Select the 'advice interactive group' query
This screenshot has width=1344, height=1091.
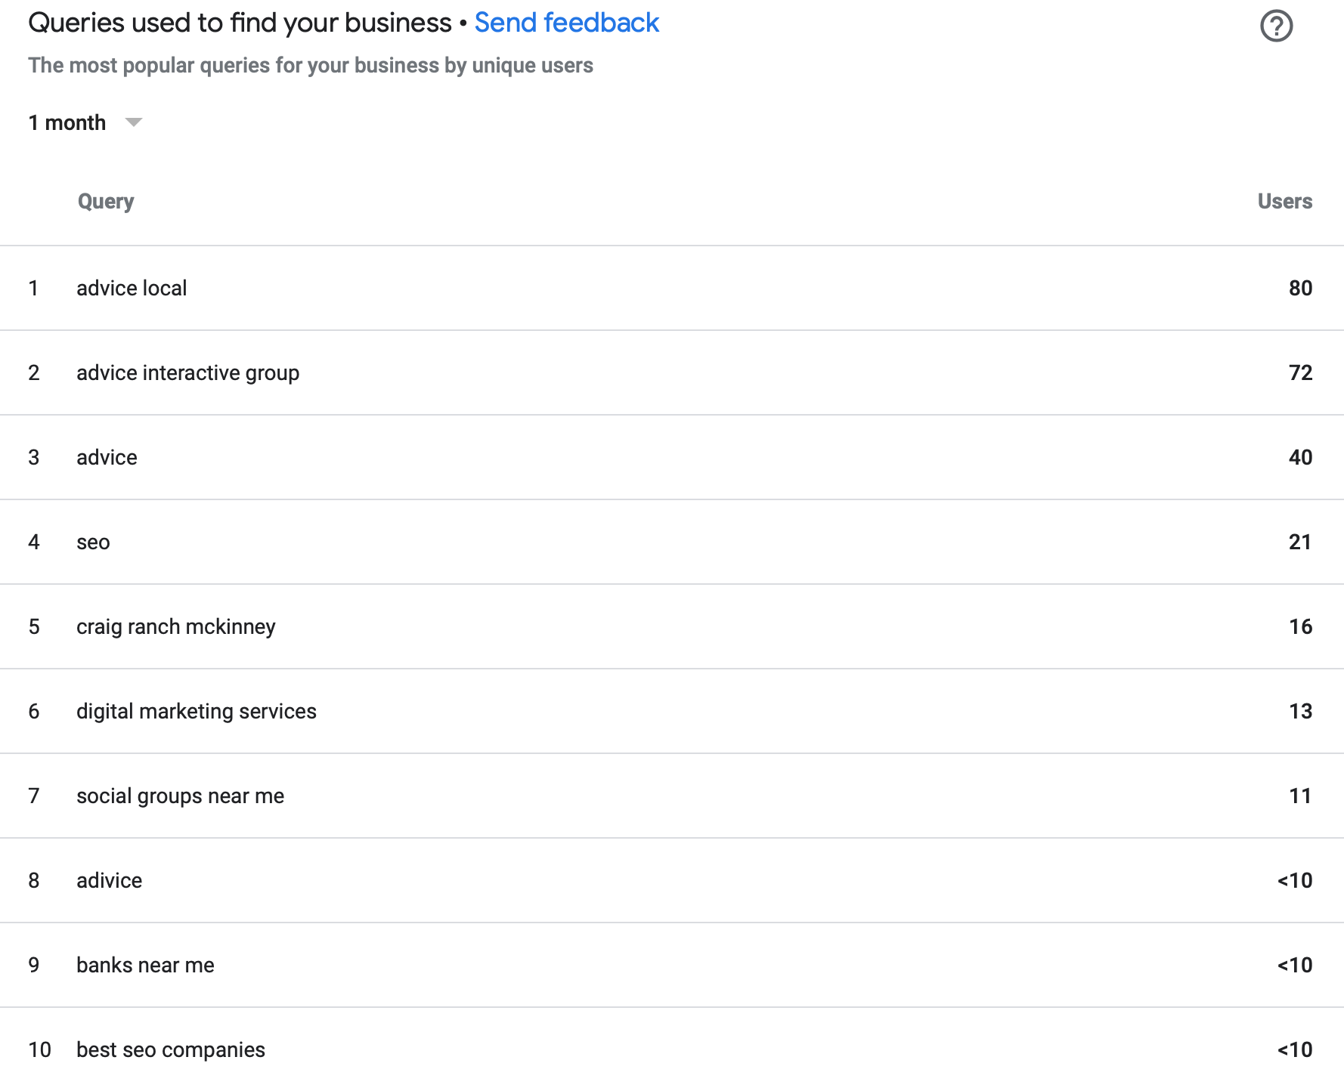(x=187, y=372)
